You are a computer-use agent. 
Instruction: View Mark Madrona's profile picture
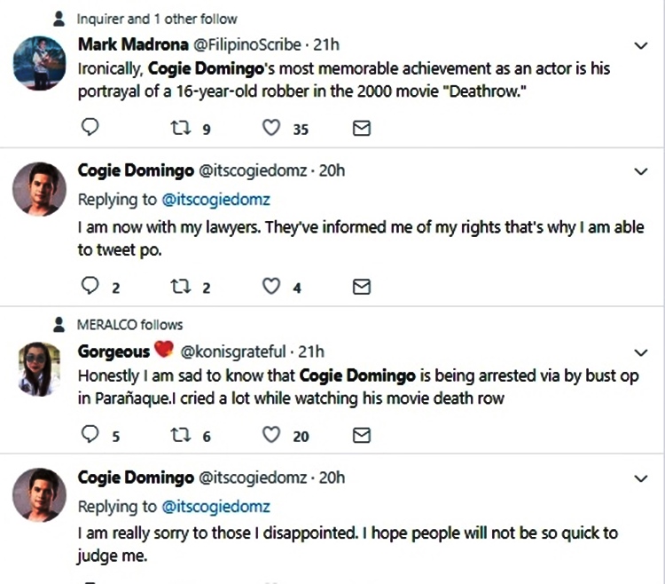coord(41,63)
